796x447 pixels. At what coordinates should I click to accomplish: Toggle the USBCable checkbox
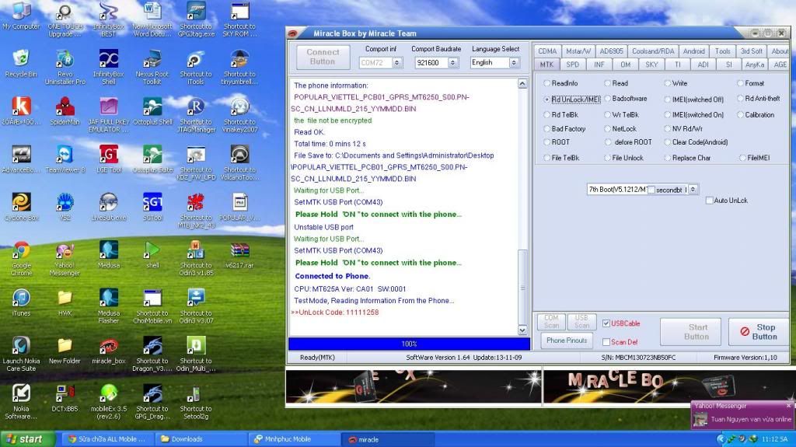606,323
